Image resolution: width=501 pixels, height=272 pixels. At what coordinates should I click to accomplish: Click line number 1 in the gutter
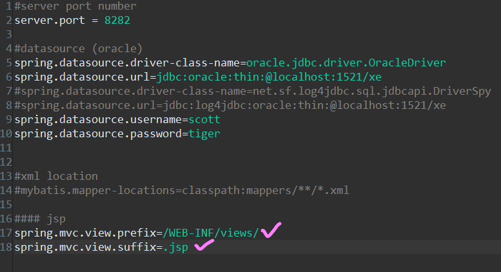(x=9, y=6)
